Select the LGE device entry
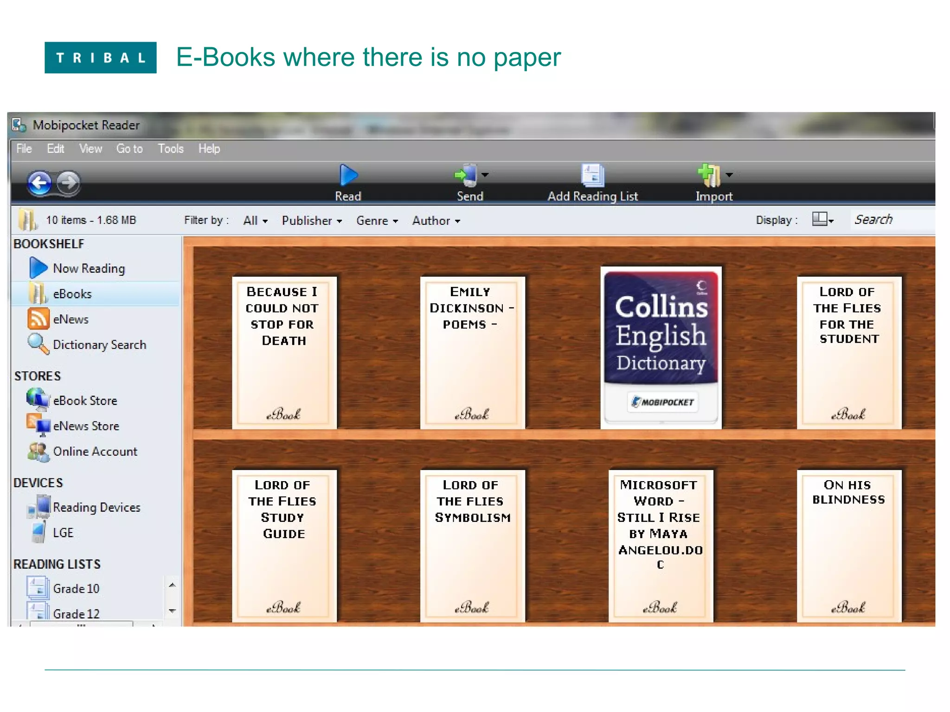 (64, 533)
